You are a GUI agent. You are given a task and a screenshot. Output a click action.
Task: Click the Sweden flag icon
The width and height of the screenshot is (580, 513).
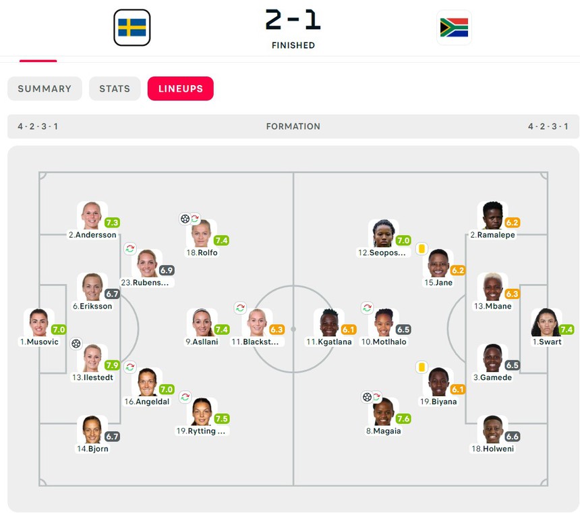tap(132, 28)
